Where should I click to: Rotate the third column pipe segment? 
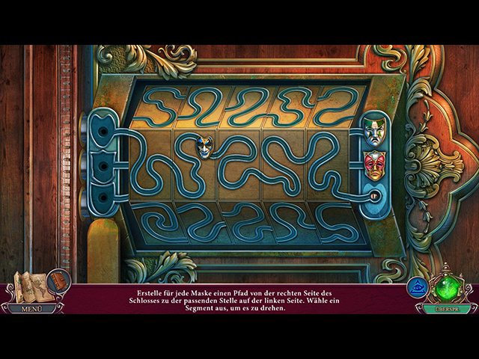point(239,165)
